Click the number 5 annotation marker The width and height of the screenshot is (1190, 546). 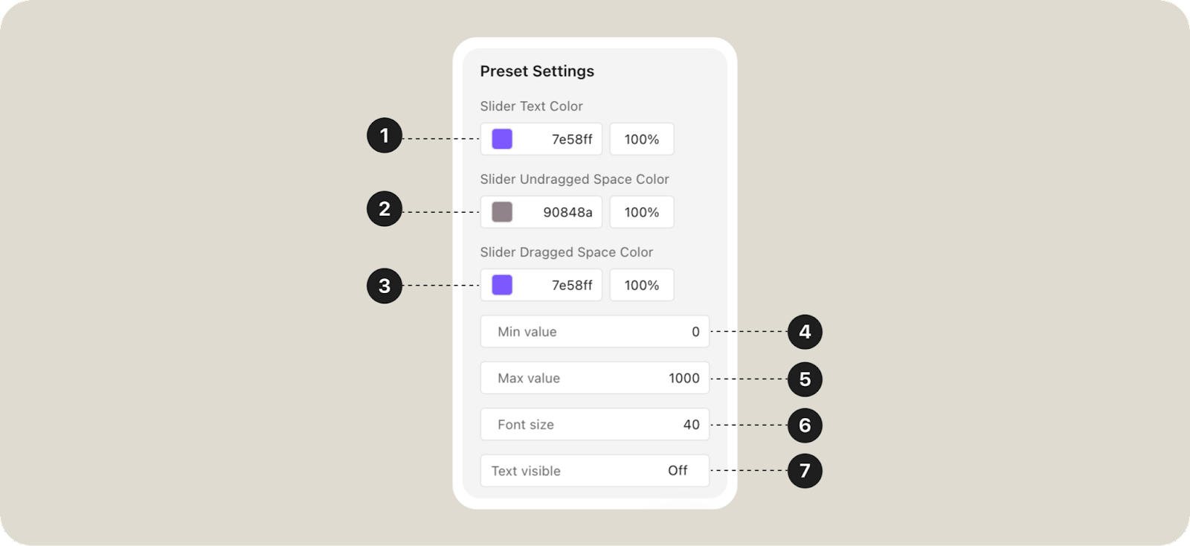(x=805, y=379)
